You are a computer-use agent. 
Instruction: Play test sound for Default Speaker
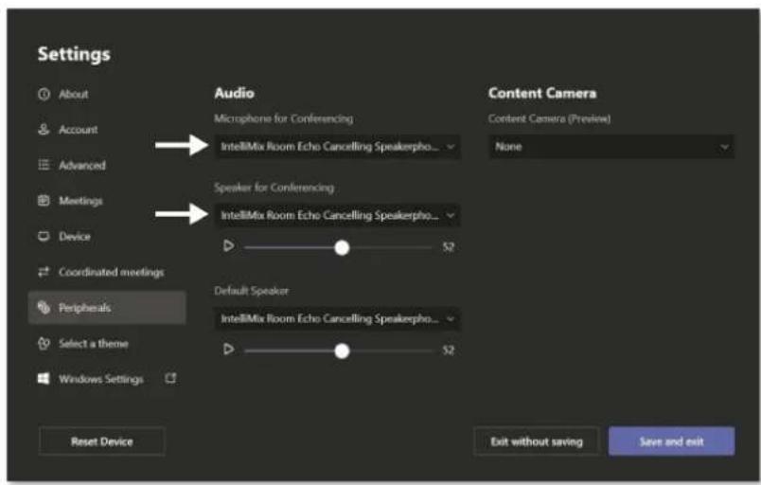pyautogui.click(x=228, y=349)
